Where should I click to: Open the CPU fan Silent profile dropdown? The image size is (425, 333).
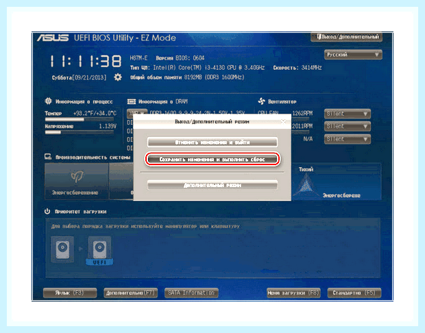tap(348, 114)
